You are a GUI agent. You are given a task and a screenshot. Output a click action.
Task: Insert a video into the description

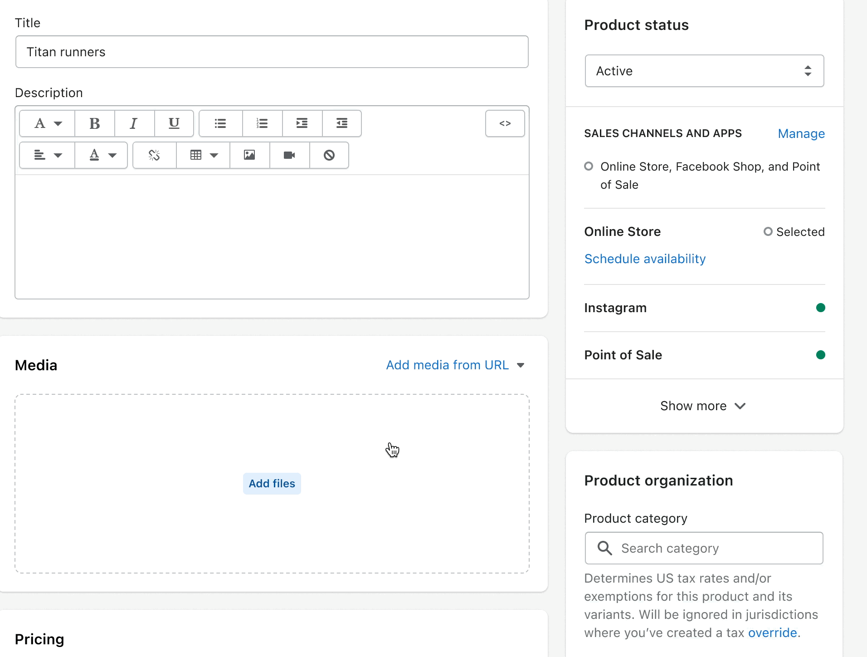[x=289, y=155]
